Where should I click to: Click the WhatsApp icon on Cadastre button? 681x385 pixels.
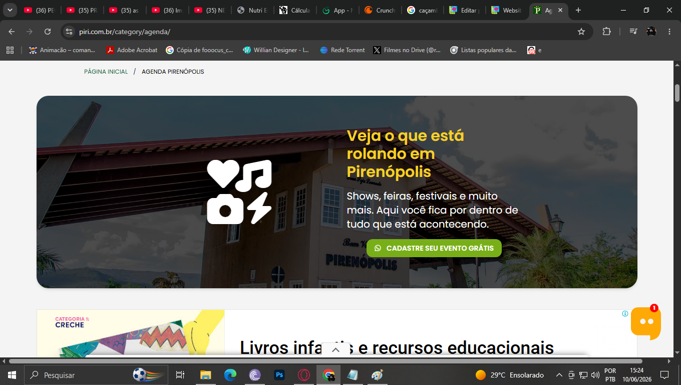point(378,248)
